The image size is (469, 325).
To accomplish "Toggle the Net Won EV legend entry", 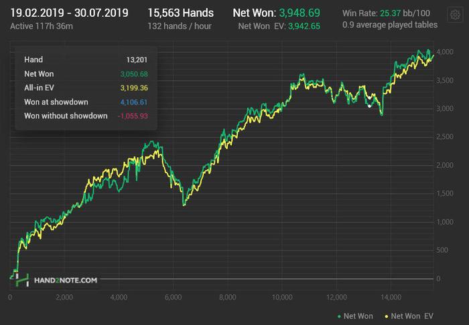I will click(x=409, y=316).
